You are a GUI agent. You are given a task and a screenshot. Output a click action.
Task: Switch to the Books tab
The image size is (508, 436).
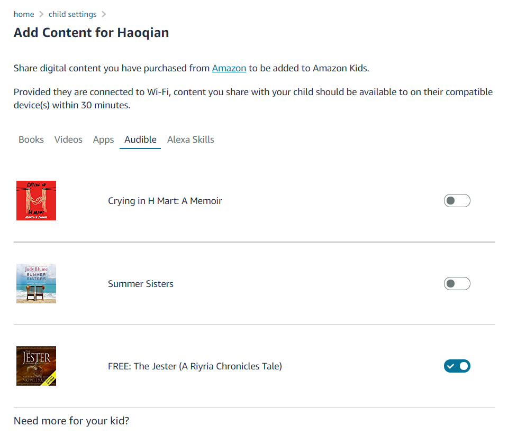point(31,140)
